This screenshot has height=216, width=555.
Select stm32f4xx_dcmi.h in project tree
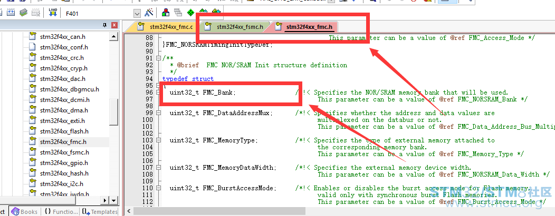64,100
